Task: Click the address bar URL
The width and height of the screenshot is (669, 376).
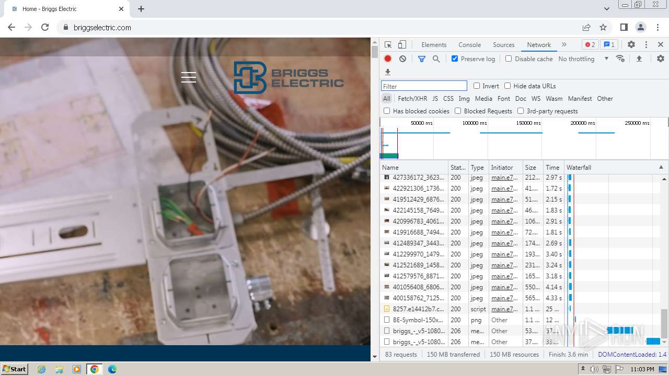Action: tap(102, 27)
